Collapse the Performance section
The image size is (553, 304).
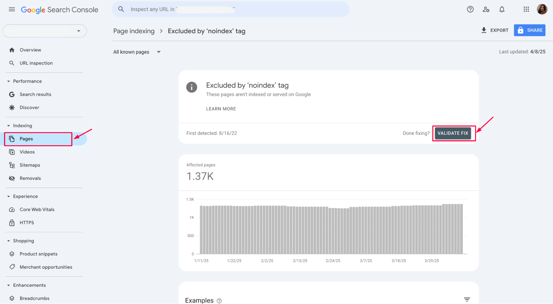click(9, 81)
